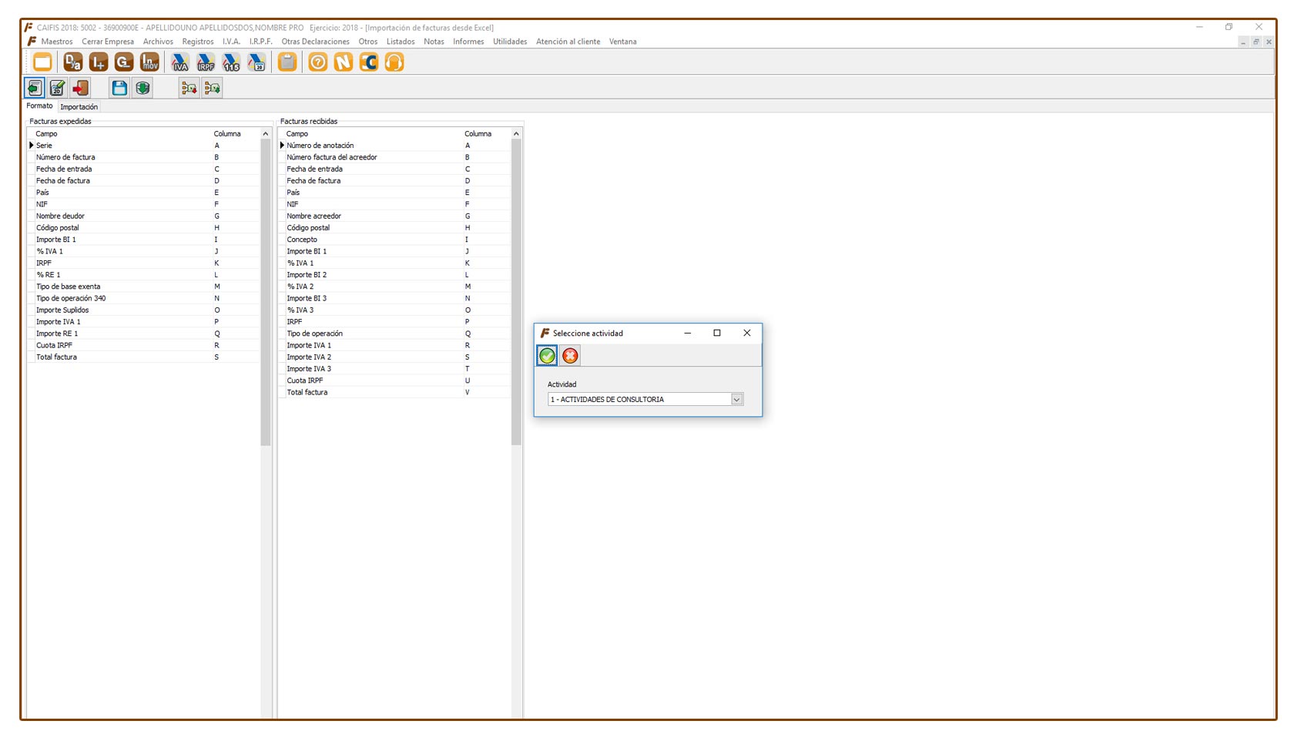Click the 'G-' gastos toolbar icon
This screenshot has width=1294, height=741.
[x=124, y=62]
